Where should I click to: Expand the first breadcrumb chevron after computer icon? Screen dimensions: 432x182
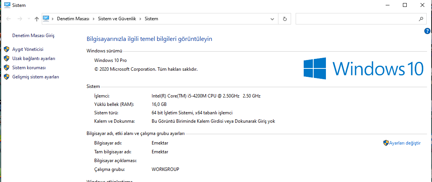52,19
